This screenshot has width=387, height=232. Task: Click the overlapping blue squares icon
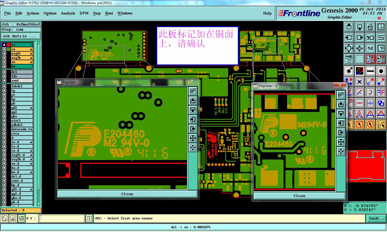point(381,103)
